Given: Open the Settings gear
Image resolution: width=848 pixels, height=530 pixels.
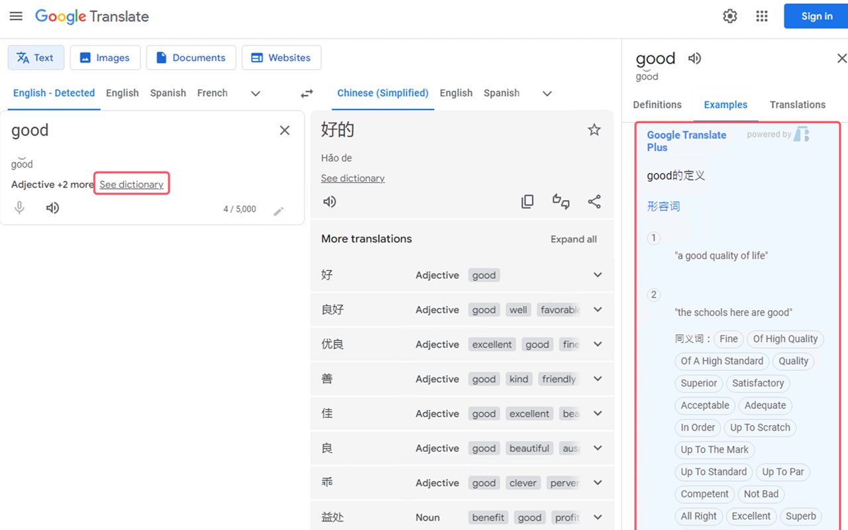Looking at the screenshot, I should point(730,17).
